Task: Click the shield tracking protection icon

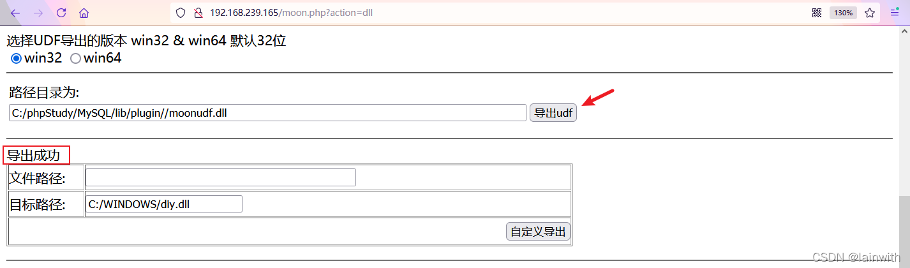Action: [x=181, y=13]
